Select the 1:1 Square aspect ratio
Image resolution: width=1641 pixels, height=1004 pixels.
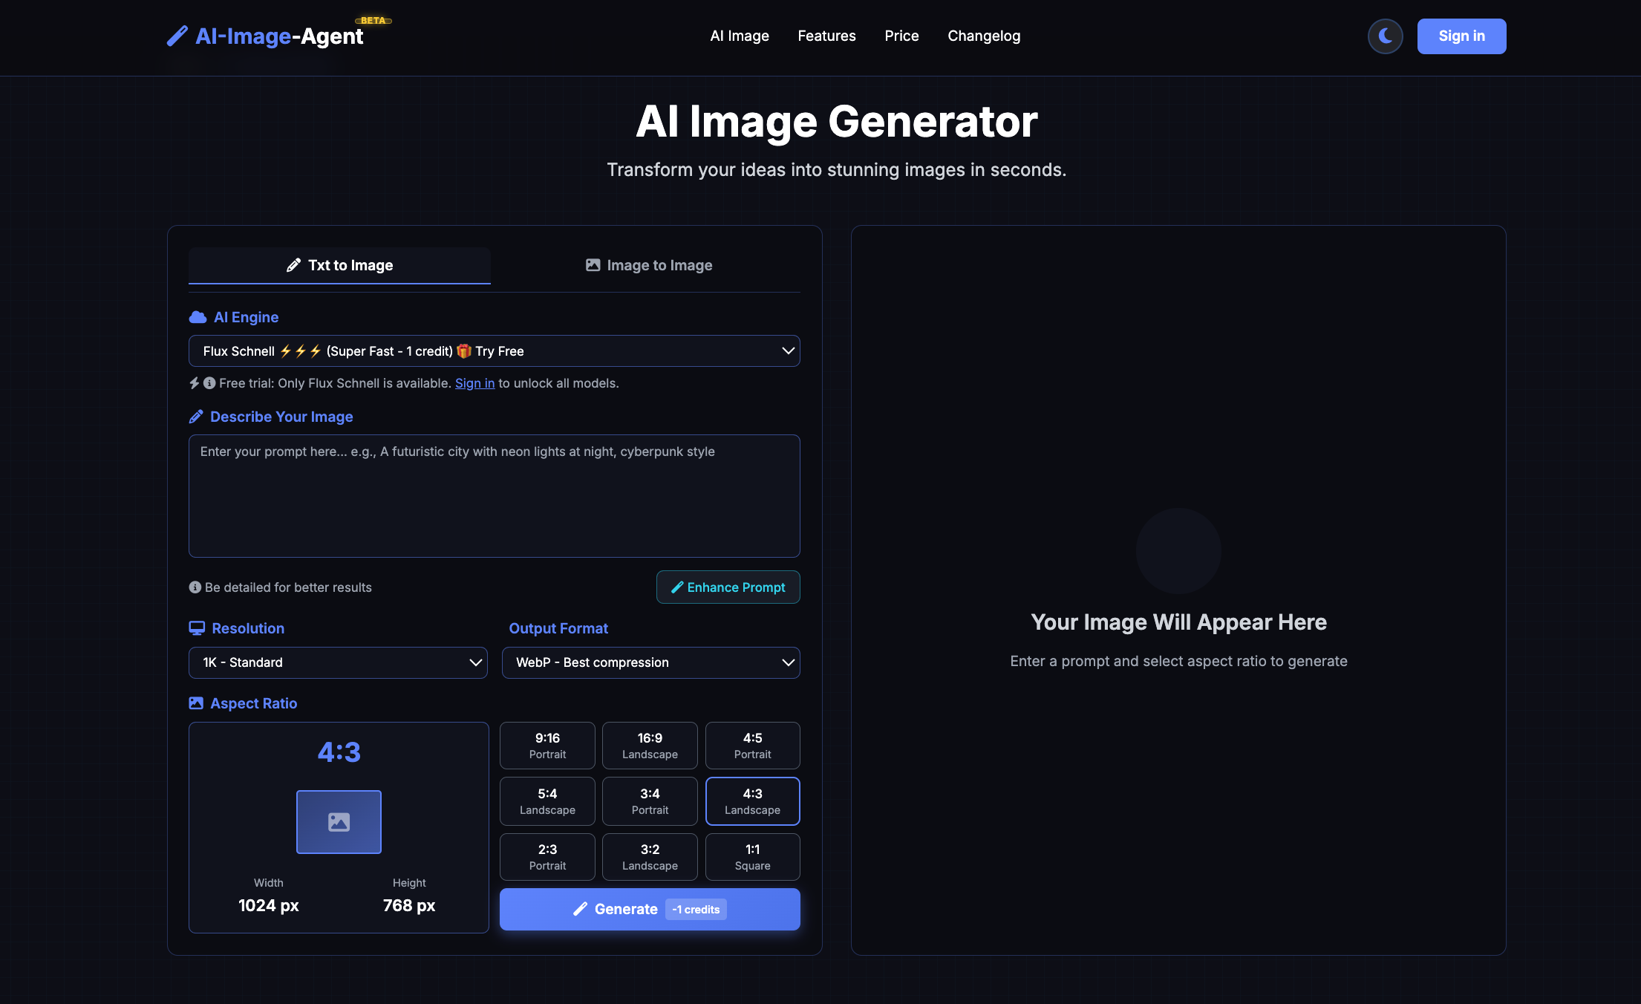[x=752, y=856]
